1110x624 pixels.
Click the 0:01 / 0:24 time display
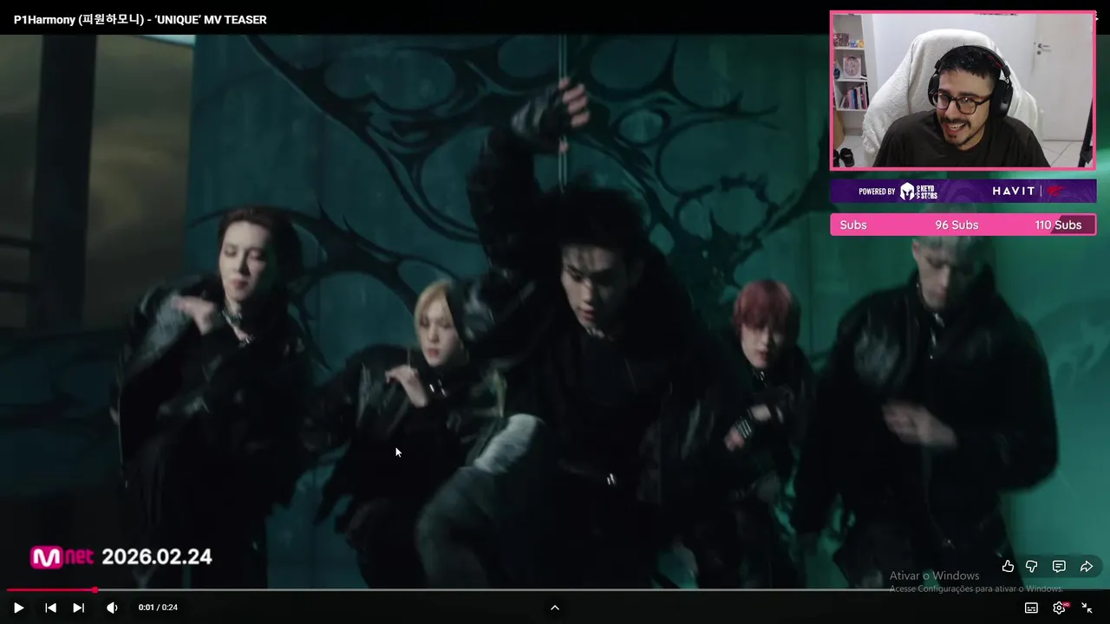[x=158, y=608]
